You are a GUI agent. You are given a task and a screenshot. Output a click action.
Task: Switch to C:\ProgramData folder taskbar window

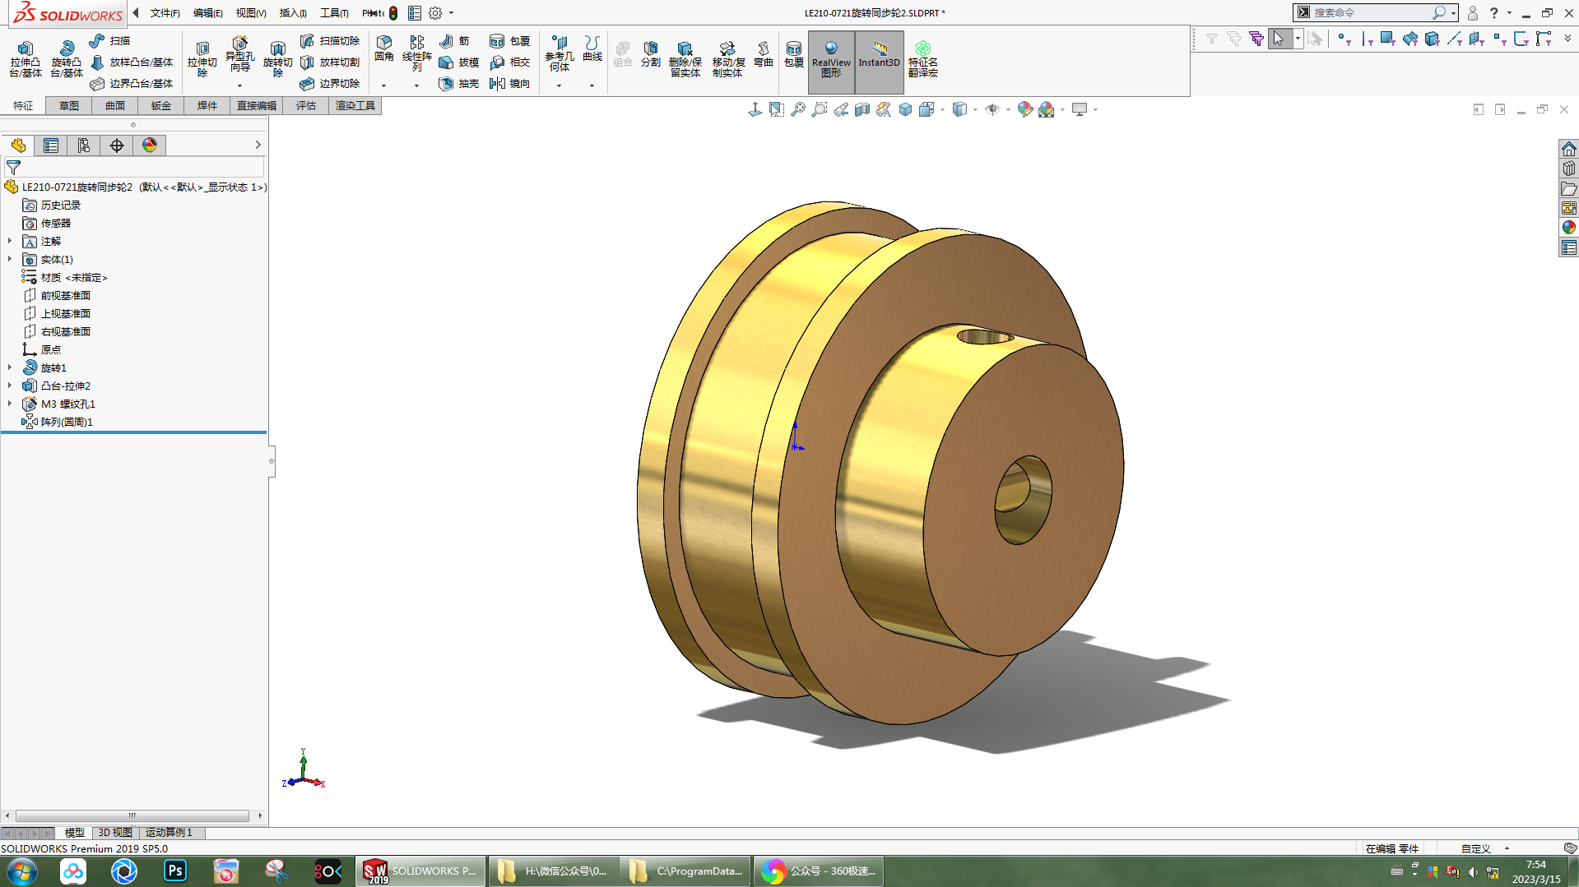click(x=686, y=871)
